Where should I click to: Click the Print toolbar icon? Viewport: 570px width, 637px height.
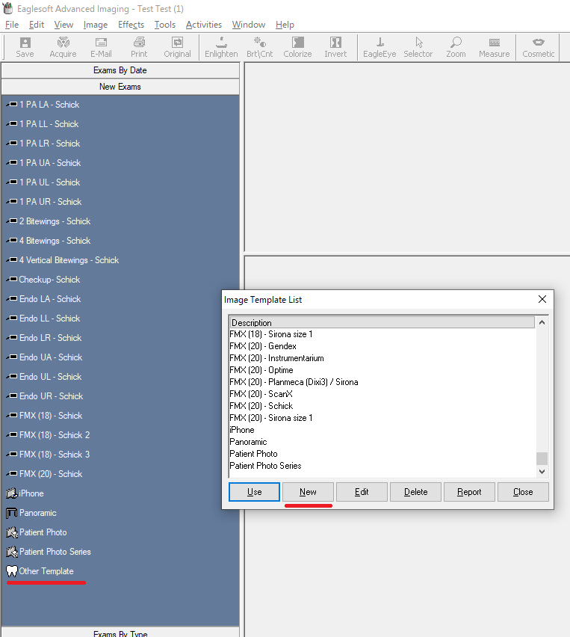(139, 47)
